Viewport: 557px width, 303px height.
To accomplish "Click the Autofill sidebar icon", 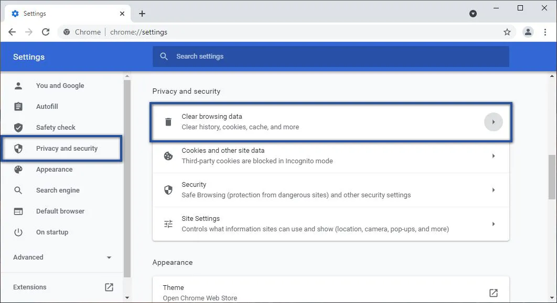I will (18, 106).
